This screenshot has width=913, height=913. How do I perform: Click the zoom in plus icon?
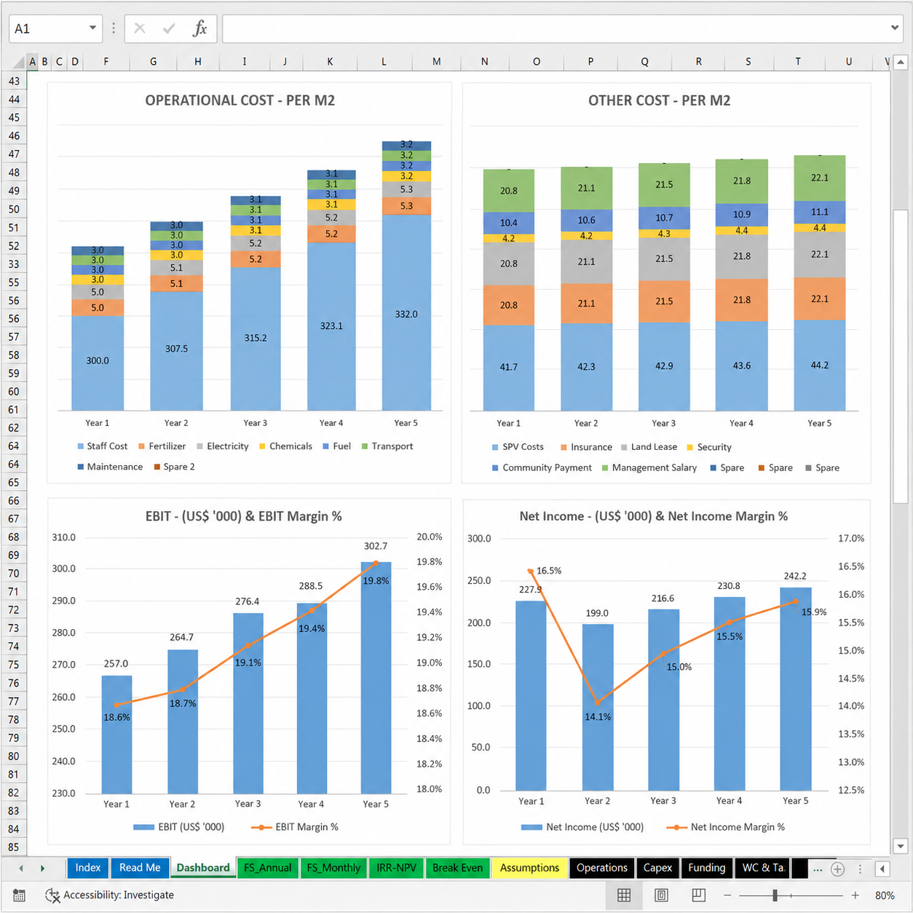(x=855, y=895)
